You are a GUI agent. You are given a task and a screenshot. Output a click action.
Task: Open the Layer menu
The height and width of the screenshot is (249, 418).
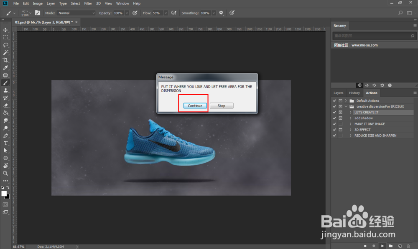coord(51,3)
